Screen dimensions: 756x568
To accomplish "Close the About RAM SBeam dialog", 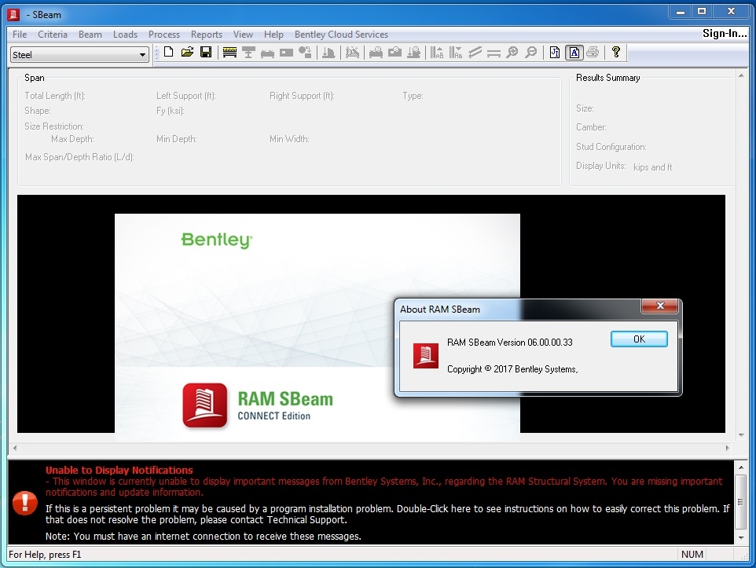I will (x=660, y=306).
